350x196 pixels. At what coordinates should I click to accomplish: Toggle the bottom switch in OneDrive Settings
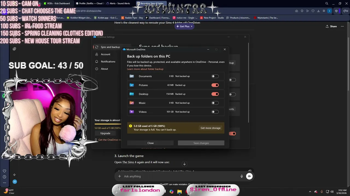[x=232, y=133]
